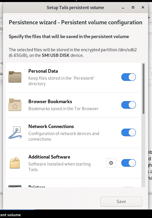Image resolution: width=152 pixels, height=218 pixels.
Task: Click the Browser Bookmarks star folder icon
Action: (x=15, y=105)
